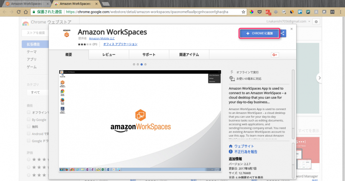Switch to the first Amazon WorkSpaces browser tab
The width and height of the screenshot is (345, 181).
tap(26, 4)
